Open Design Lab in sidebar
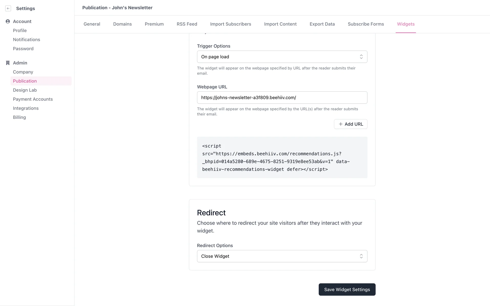Viewport: 490px width, 306px height. pos(25,90)
